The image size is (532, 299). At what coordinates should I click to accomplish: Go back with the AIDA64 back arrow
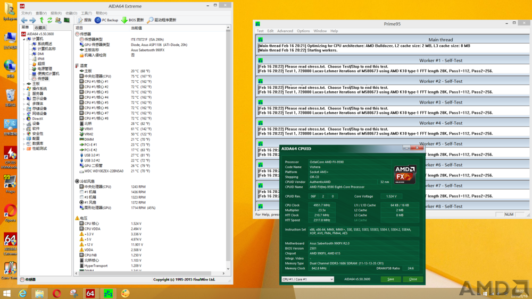[x=24, y=20]
